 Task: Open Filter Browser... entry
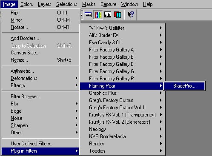point(40,96)
